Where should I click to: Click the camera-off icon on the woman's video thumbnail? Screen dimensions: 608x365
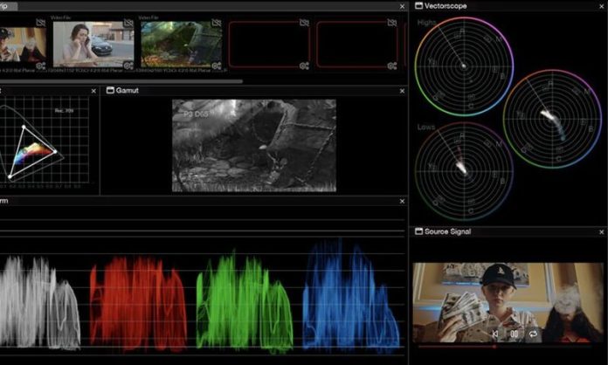pyautogui.click(x=128, y=23)
